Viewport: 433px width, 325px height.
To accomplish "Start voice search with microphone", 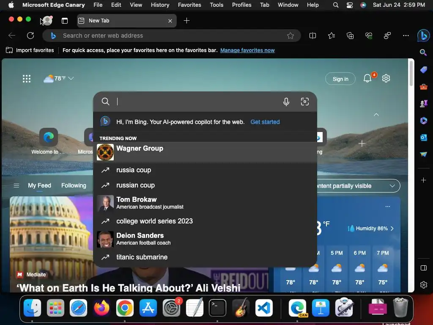I will point(286,102).
